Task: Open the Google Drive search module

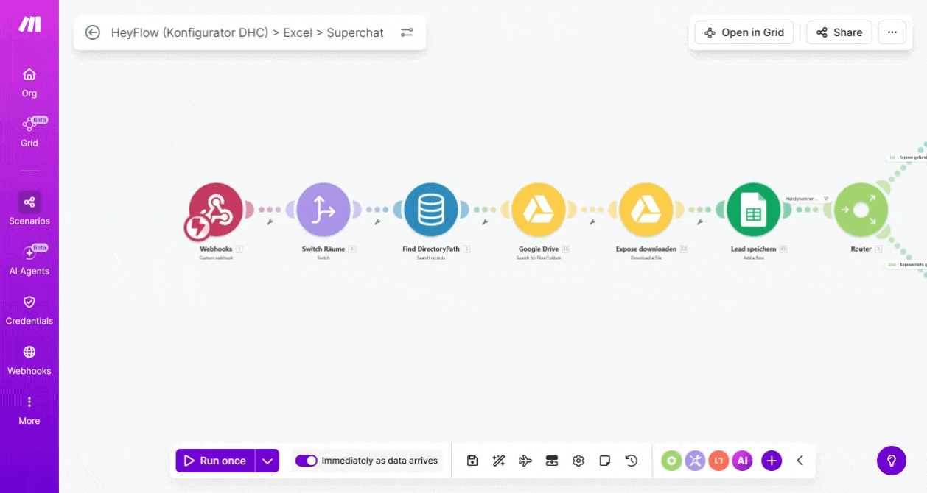Action: coord(539,210)
